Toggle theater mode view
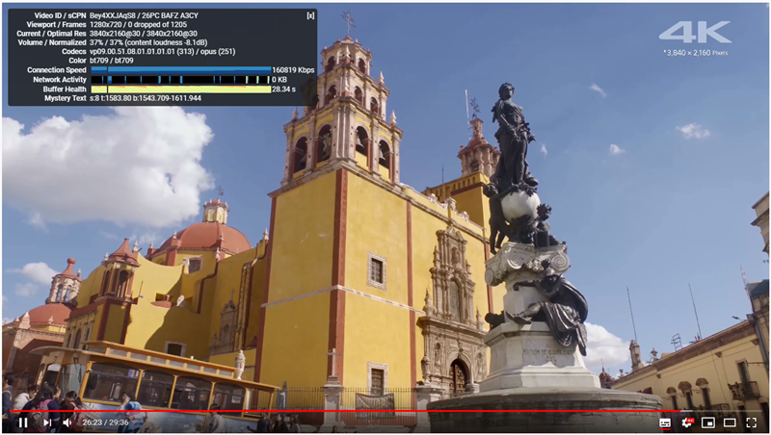Image resolution: width=771 pixels, height=435 pixels. (730, 422)
